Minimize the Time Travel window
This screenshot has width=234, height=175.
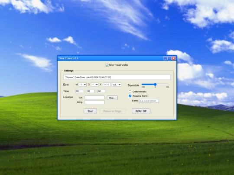pyautogui.click(x=165, y=58)
